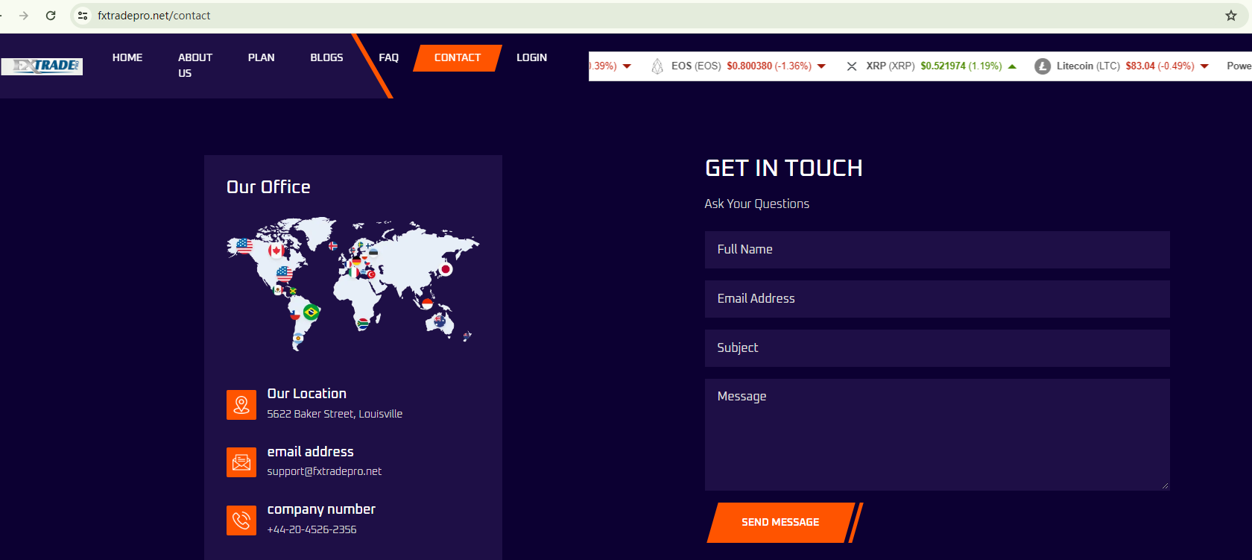Click into the Email Address field
Viewport: 1252px width, 560px height.
[937, 299]
